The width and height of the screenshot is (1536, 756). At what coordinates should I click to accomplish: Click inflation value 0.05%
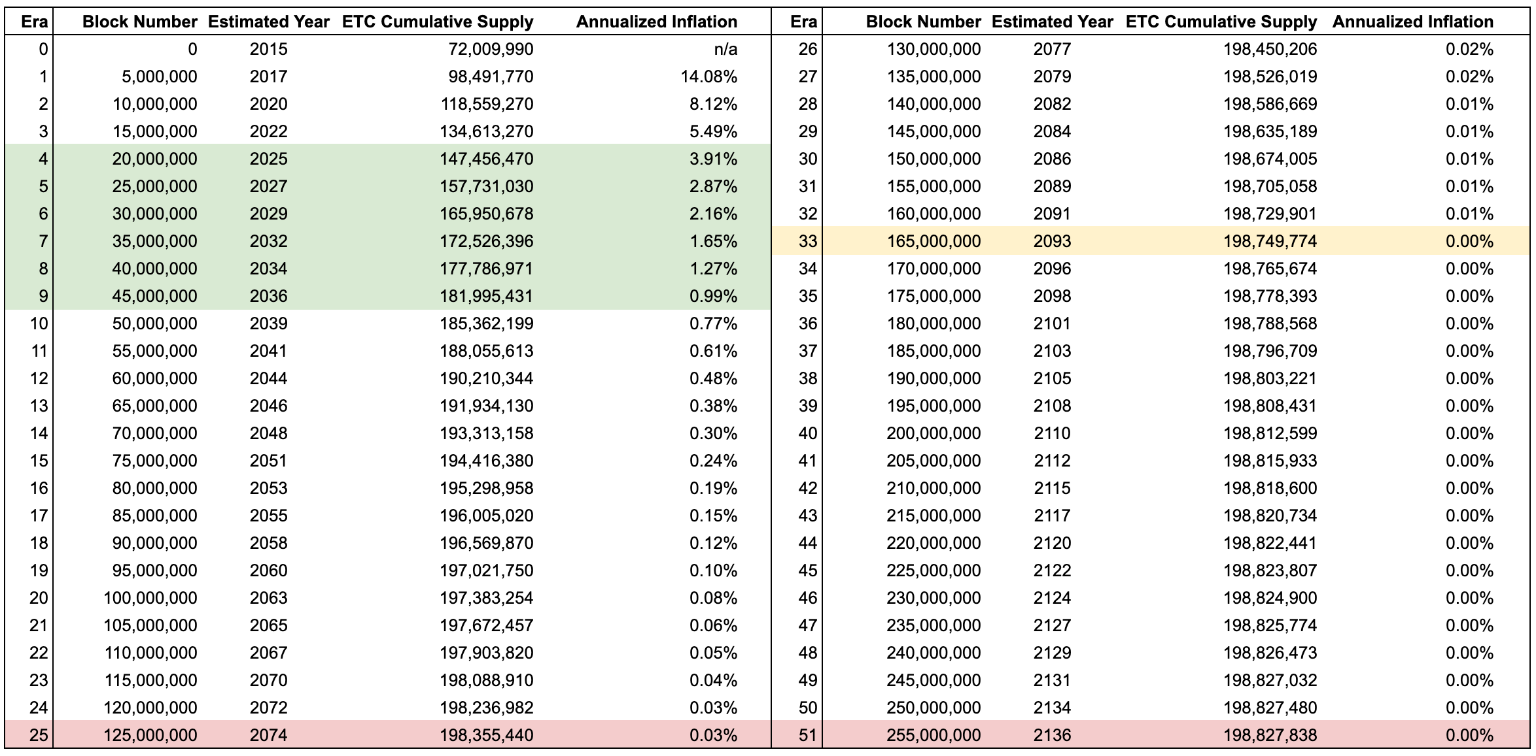point(714,653)
